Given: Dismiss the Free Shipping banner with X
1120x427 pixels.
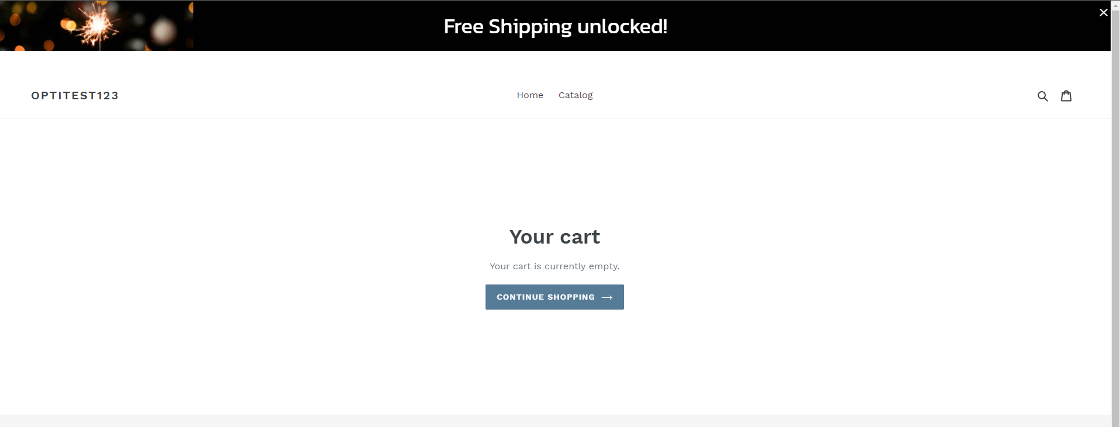Looking at the screenshot, I should click(1103, 12).
